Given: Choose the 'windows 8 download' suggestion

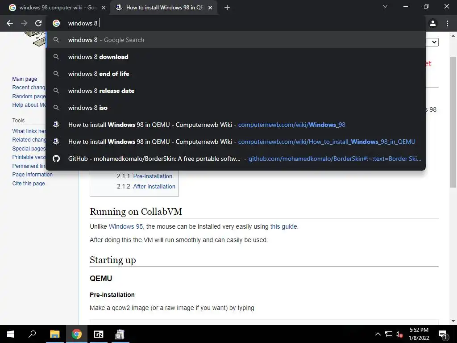Looking at the screenshot, I should pos(236,57).
